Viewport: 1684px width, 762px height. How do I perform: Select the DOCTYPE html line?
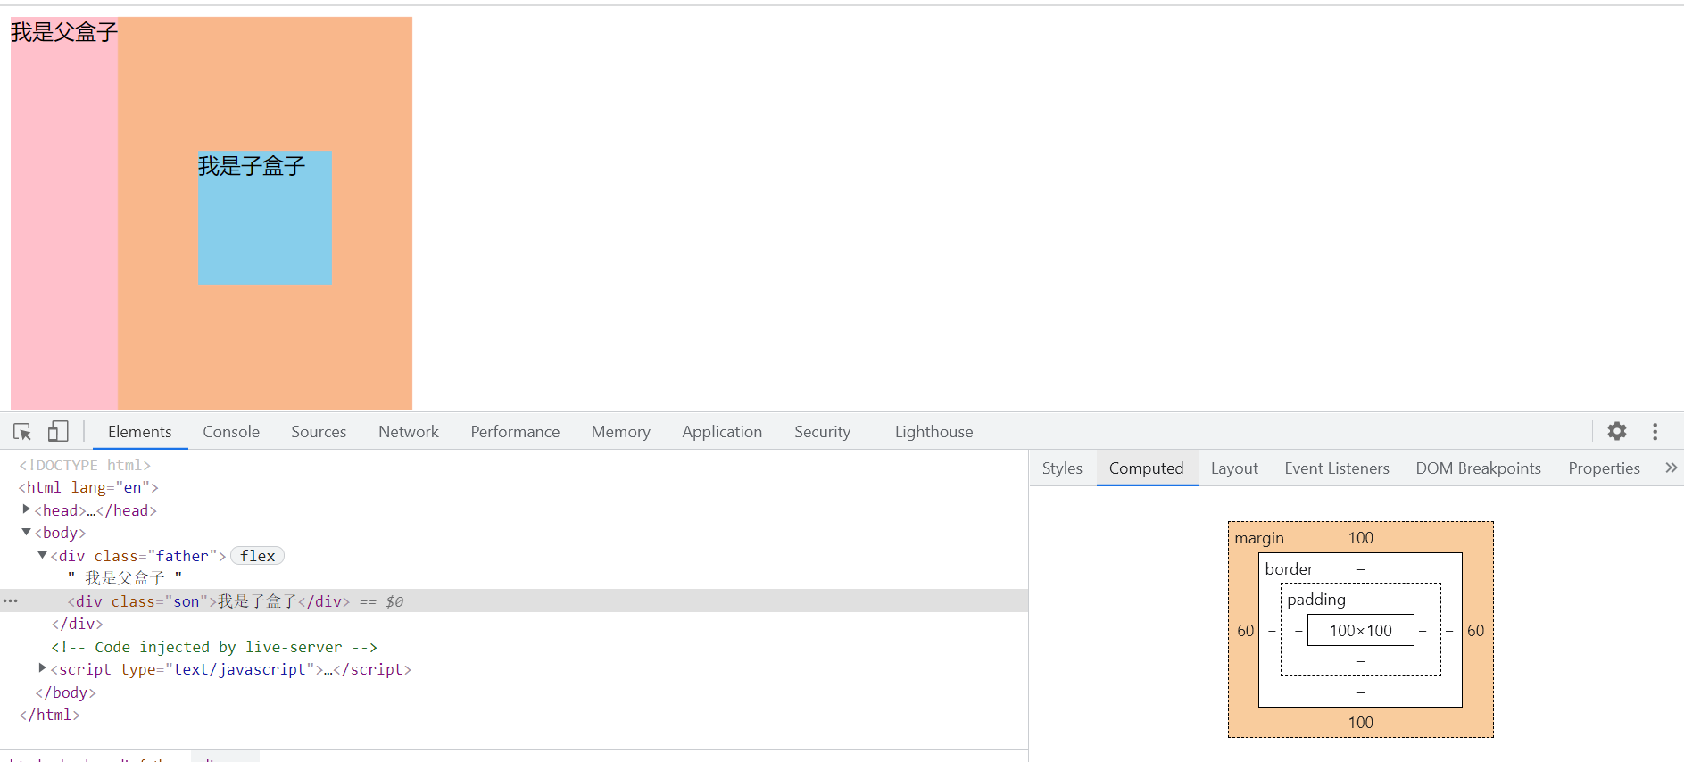click(x=85, y=465)
